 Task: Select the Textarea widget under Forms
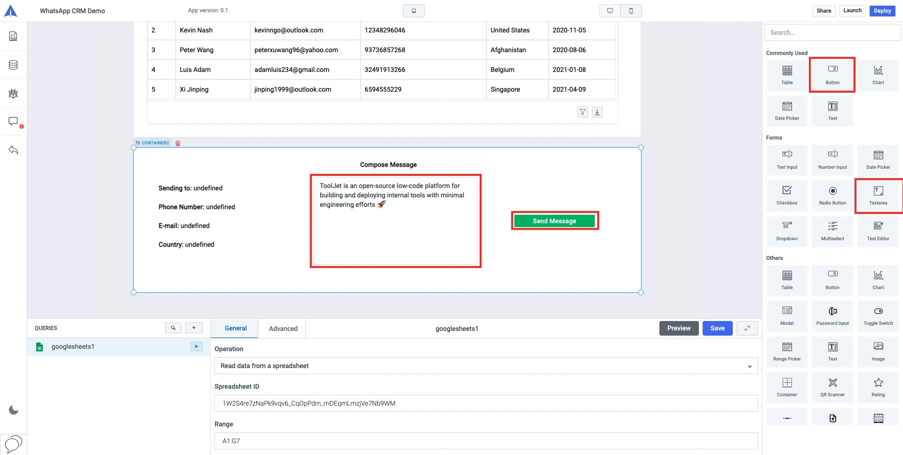[x=878, y=195]
